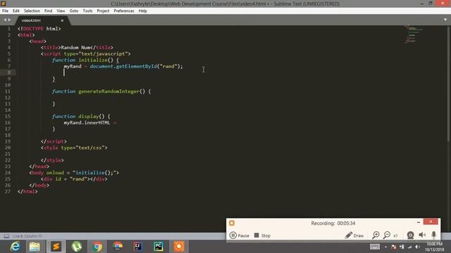Toggle the microphone in recorder toolbar

(x=434, y=235)
